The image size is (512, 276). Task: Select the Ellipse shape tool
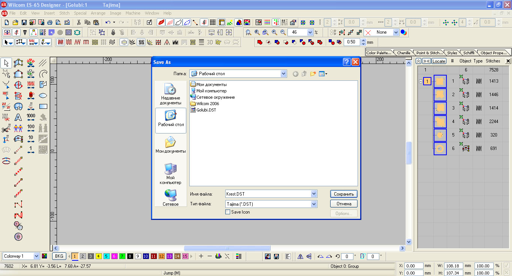pyautogui.click(x=43, y=95)
